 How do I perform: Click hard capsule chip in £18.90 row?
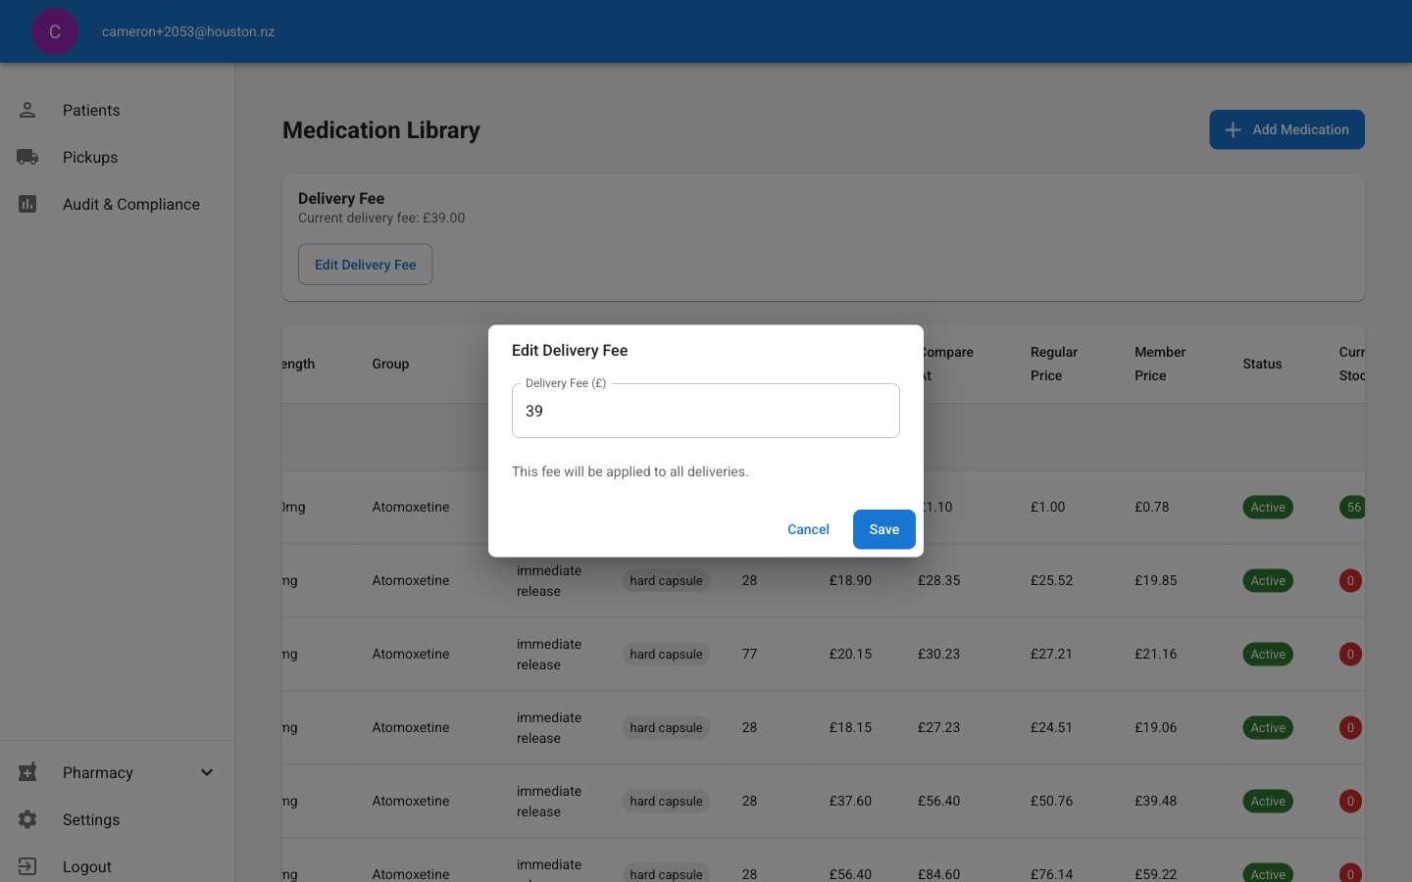tap(666, 580)
